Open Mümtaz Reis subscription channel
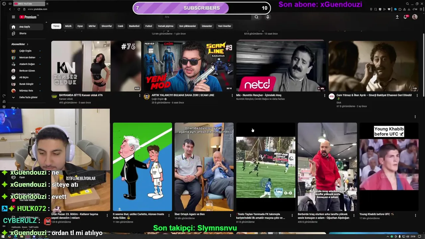 pos(26,91)
